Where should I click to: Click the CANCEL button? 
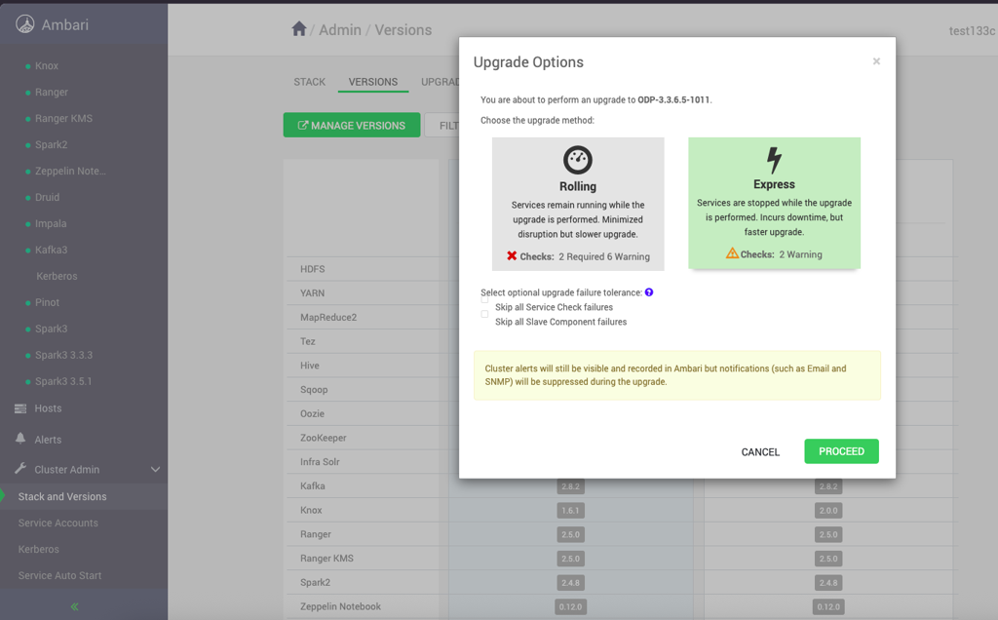pos(760,452)
